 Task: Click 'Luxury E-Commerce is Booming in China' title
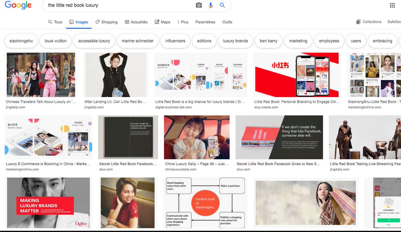click(x=48, y=164)
